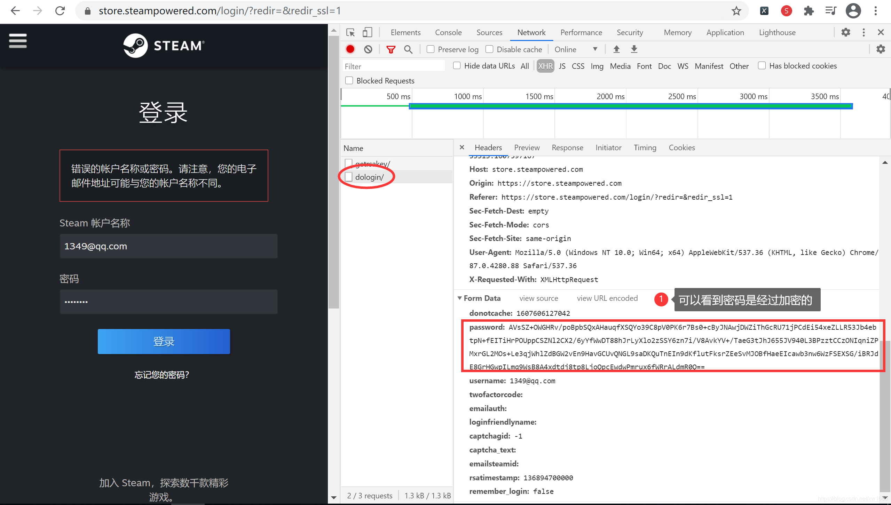Switch to the Timing tab
891x505 pixels.
645,147
